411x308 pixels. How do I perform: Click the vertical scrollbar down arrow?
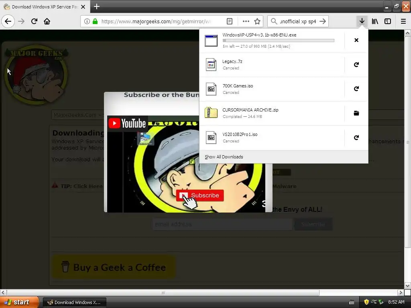click(407, 286)
